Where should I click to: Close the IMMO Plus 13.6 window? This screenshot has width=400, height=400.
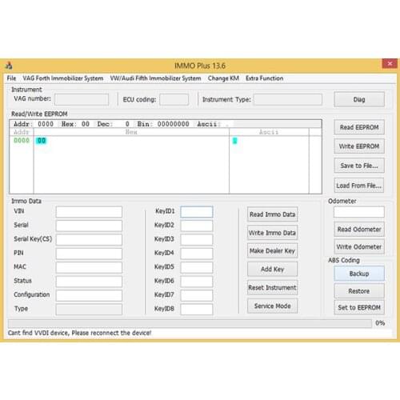(390, 64)
